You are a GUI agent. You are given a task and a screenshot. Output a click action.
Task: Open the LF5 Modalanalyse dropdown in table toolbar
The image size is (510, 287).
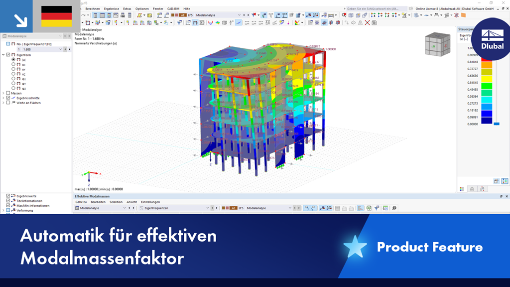[x=290, y=208]
